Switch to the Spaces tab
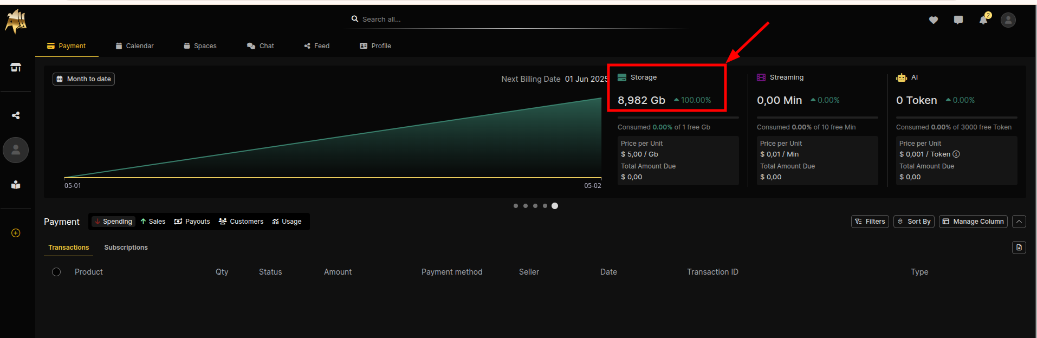 200,46
